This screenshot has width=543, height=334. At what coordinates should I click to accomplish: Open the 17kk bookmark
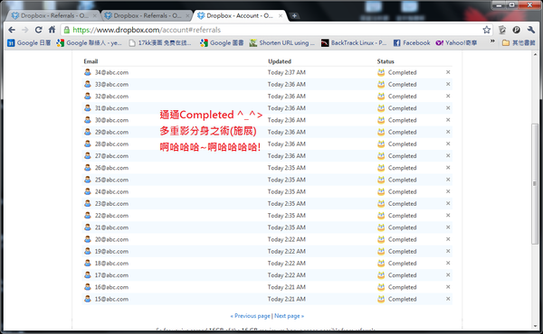coord(159,42)
